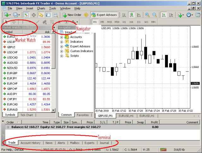Open the Charts menu
The height and width of the screenshot is (153, 202).
41,9
